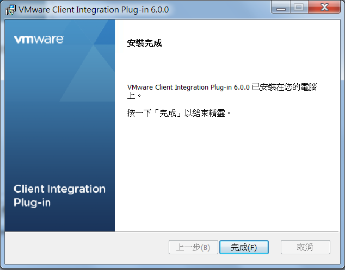Click the dark blue lower area of side banner

click(x=59, y=154)
